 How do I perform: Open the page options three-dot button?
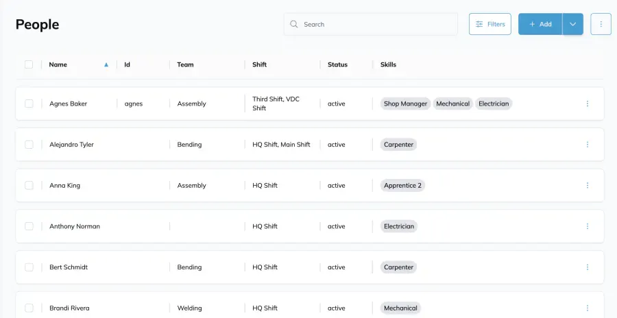[601, 24]
